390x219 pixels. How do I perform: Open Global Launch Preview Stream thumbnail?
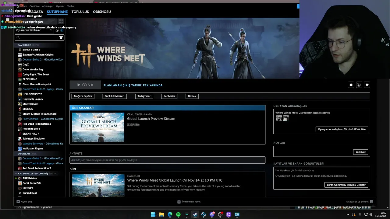[98, 127]
